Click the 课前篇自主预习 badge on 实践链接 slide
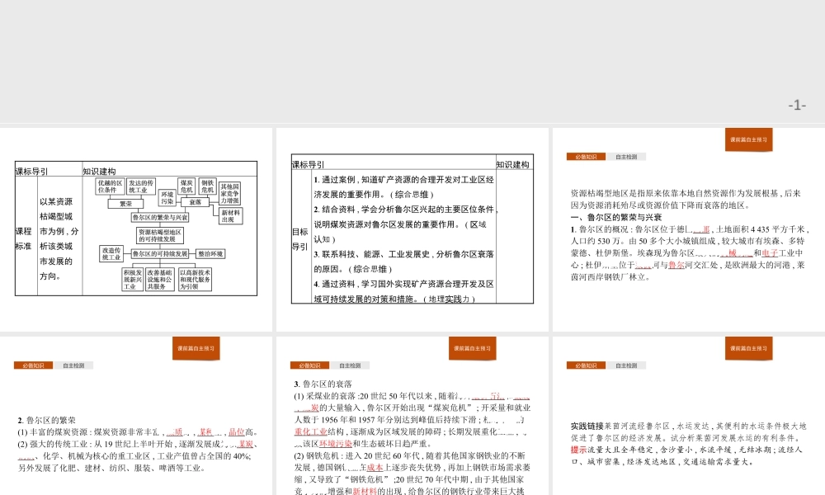Screen dimensions: 825x495 tap(748, 348)
